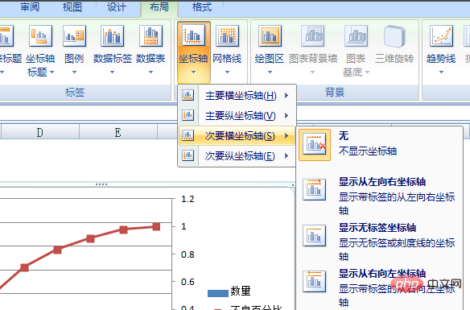This screenshot has width=470, height=310.
Task: Click the 无 no-axis option icon
Action: pyautogui.click(x=315, y=145)
